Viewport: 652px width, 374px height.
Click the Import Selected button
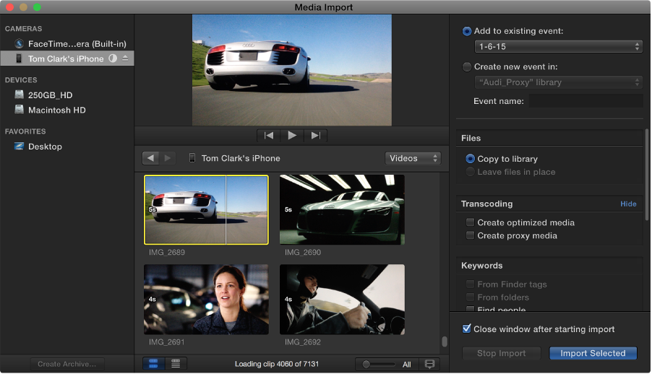tap(593, 353)
